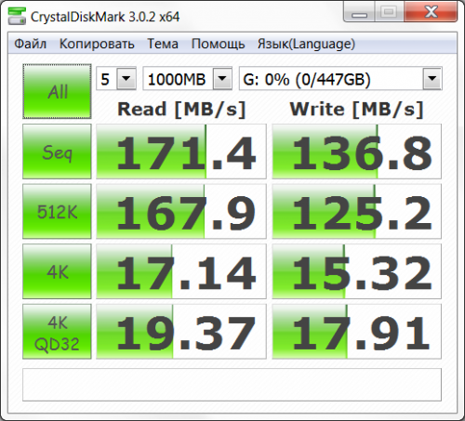Viewport: 465px width, 421px height.
Task: Click the empty comment field at the bottom
Action: [x=232, y=385]
